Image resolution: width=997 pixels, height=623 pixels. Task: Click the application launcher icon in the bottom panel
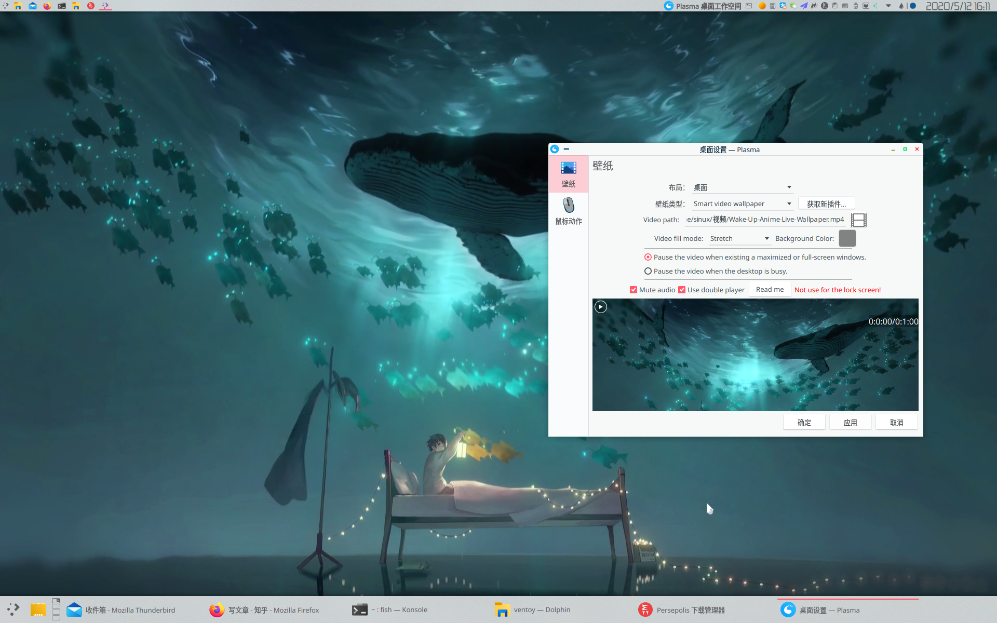[14, 610]
